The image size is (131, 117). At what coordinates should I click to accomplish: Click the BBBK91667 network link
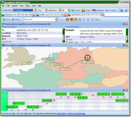(x=22, y=36)
